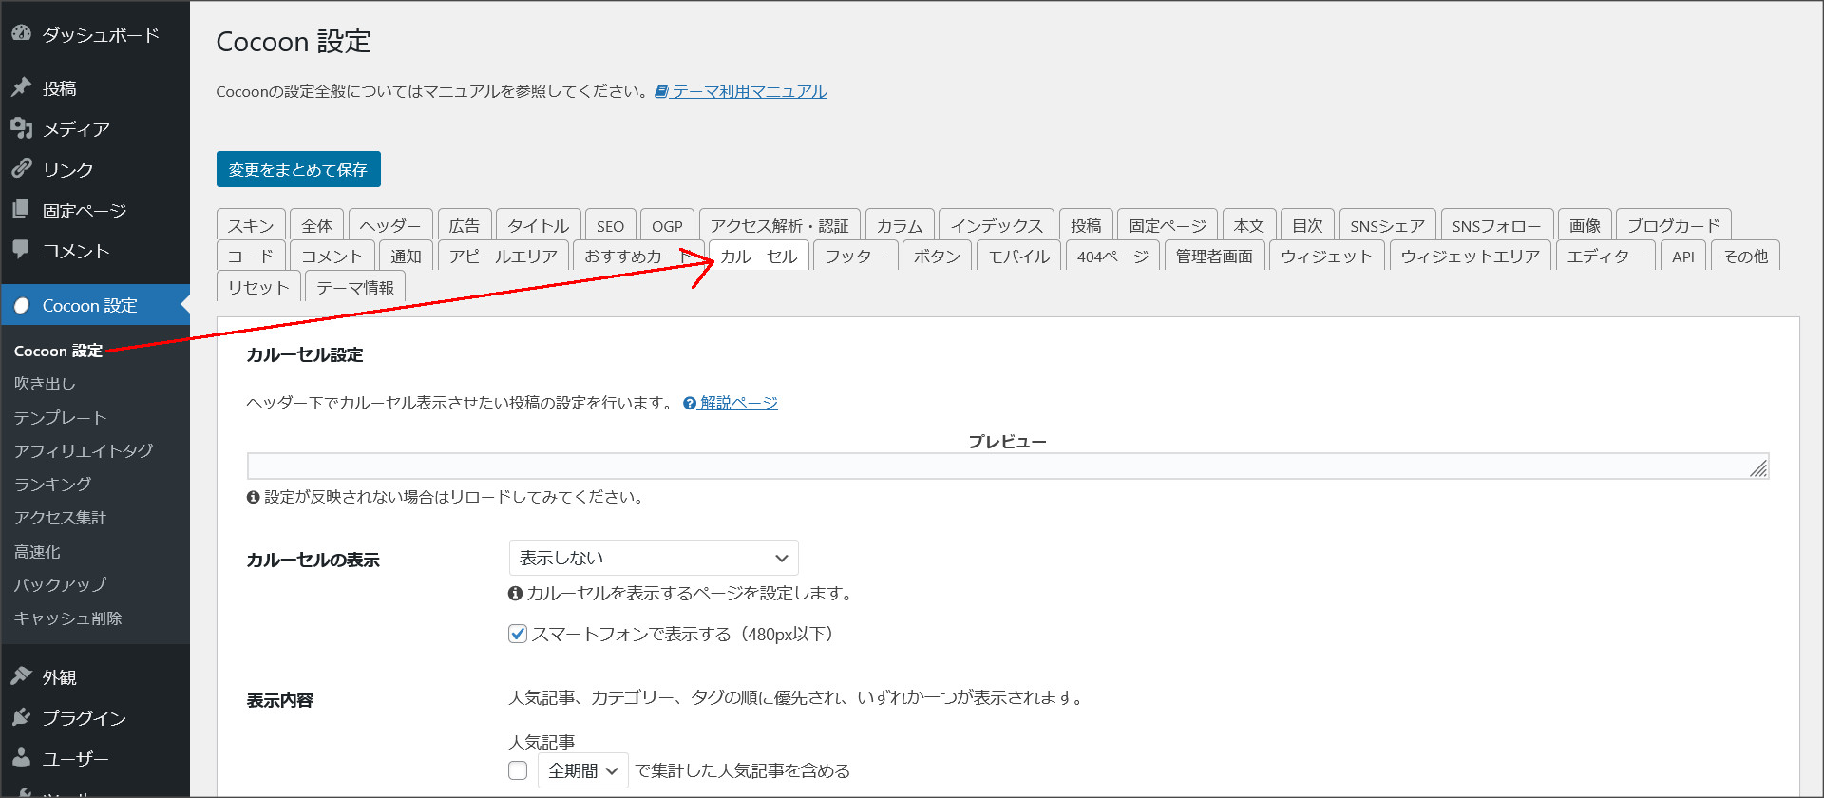Switch to the モバイル tab
Image resolution: width=1824 pixels, height=798 pixels.
[x=1018, y=256]
